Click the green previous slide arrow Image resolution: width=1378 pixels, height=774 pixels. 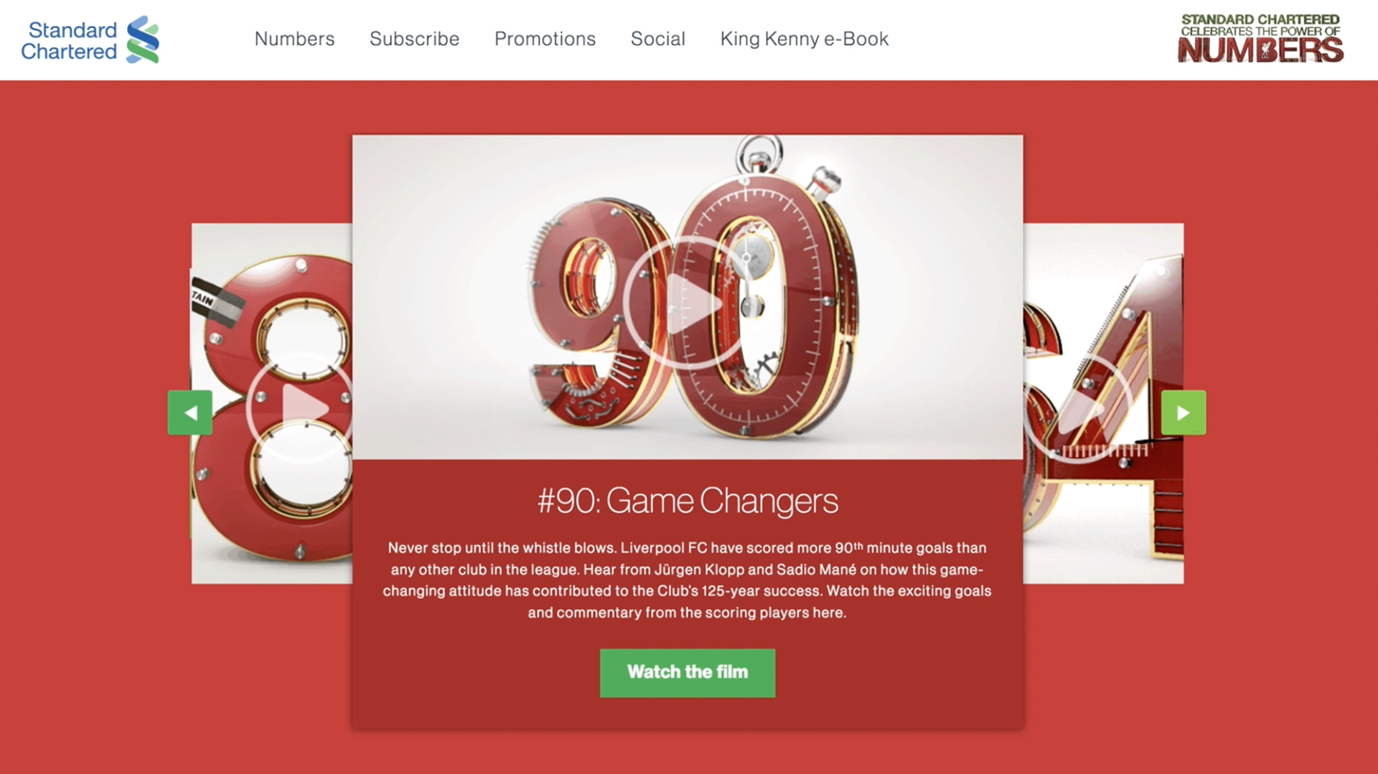click(x=189, y=412)
